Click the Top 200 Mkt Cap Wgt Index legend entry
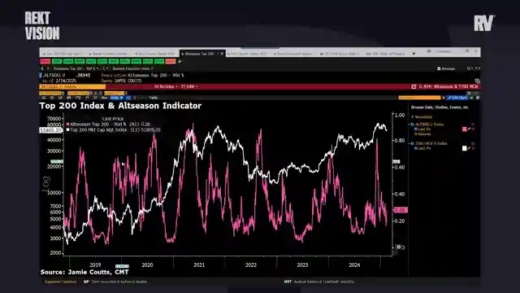Image resolution: width=520 pixels, height=293 pixels. (x=114, y=130)
